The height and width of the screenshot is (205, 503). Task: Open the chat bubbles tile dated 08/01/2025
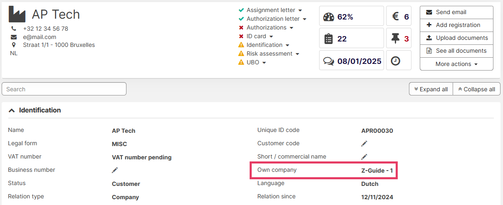click(351, 61)
